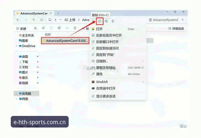Image resolution: width=201 pixels, height=138 pixels.
Task: Select 固定到快速访问 in the context menu
Action: (x=118, y=48)
